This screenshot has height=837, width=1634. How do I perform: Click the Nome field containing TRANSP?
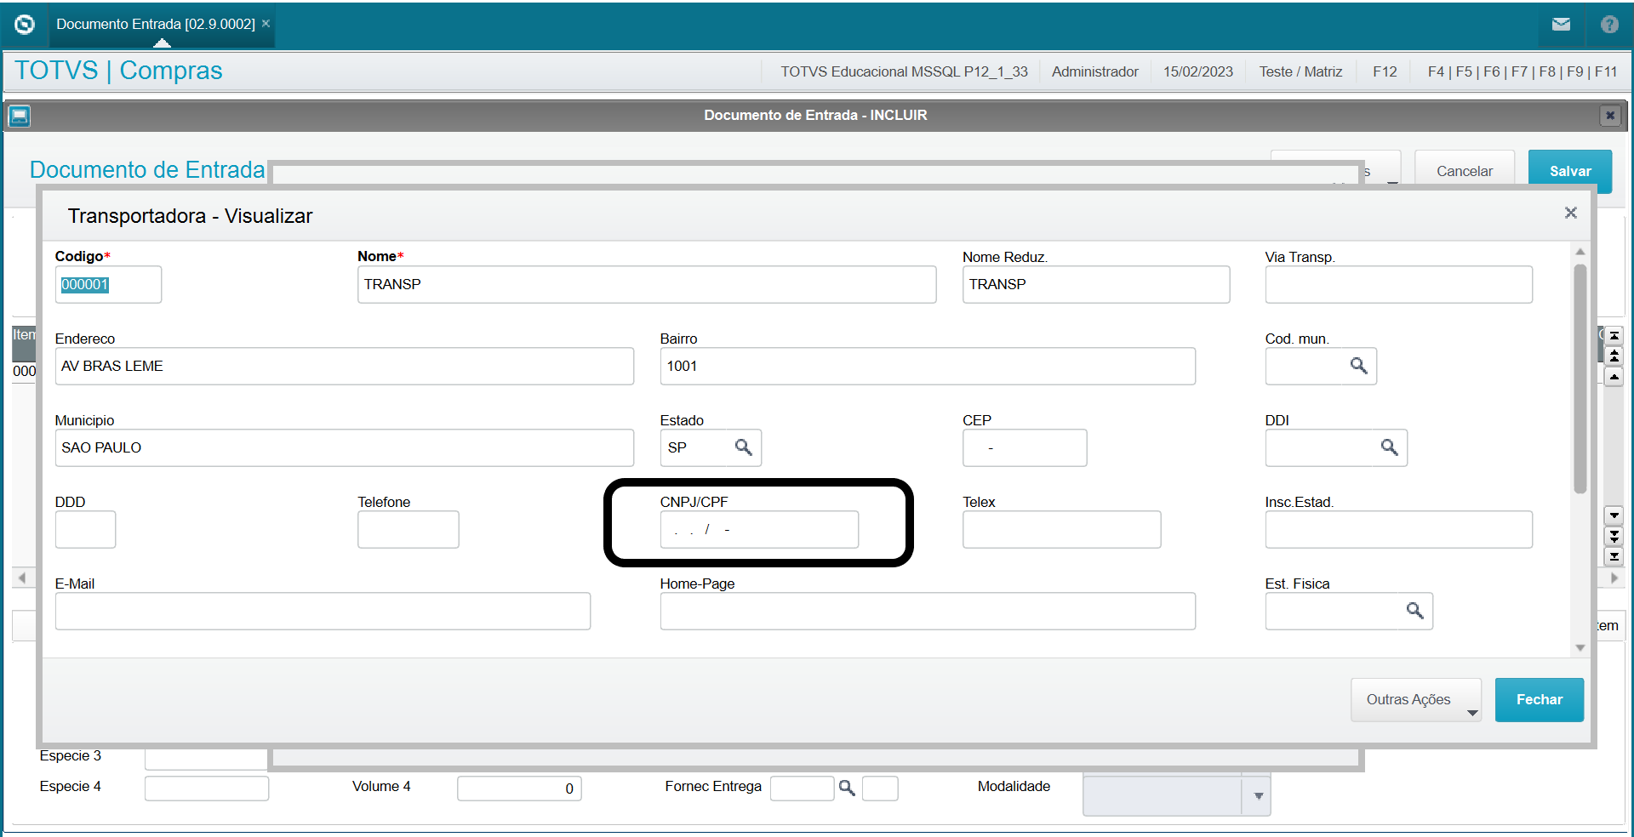(x=647, y=284)
